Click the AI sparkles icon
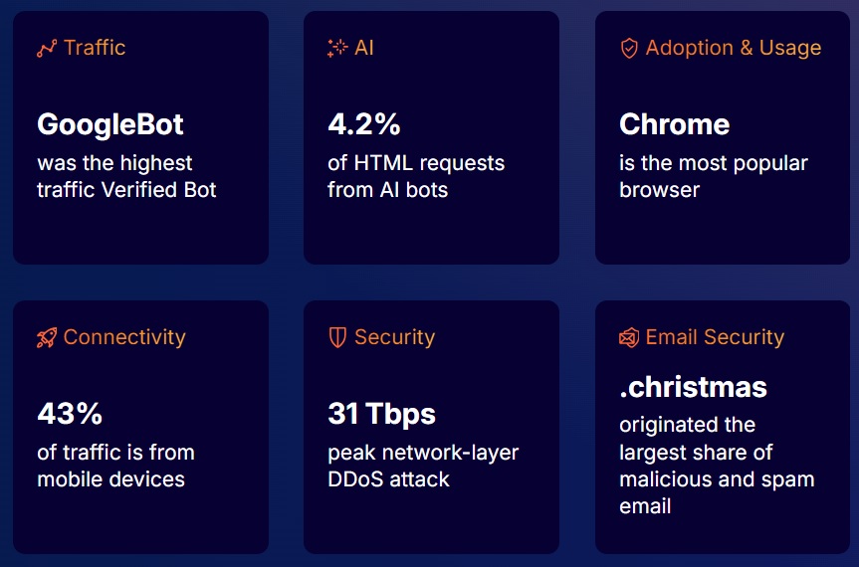859x567 pixels. point(337,49)
